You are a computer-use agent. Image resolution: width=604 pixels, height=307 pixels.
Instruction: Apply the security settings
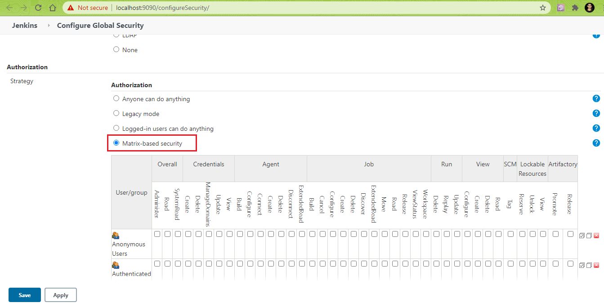point(61,295)
